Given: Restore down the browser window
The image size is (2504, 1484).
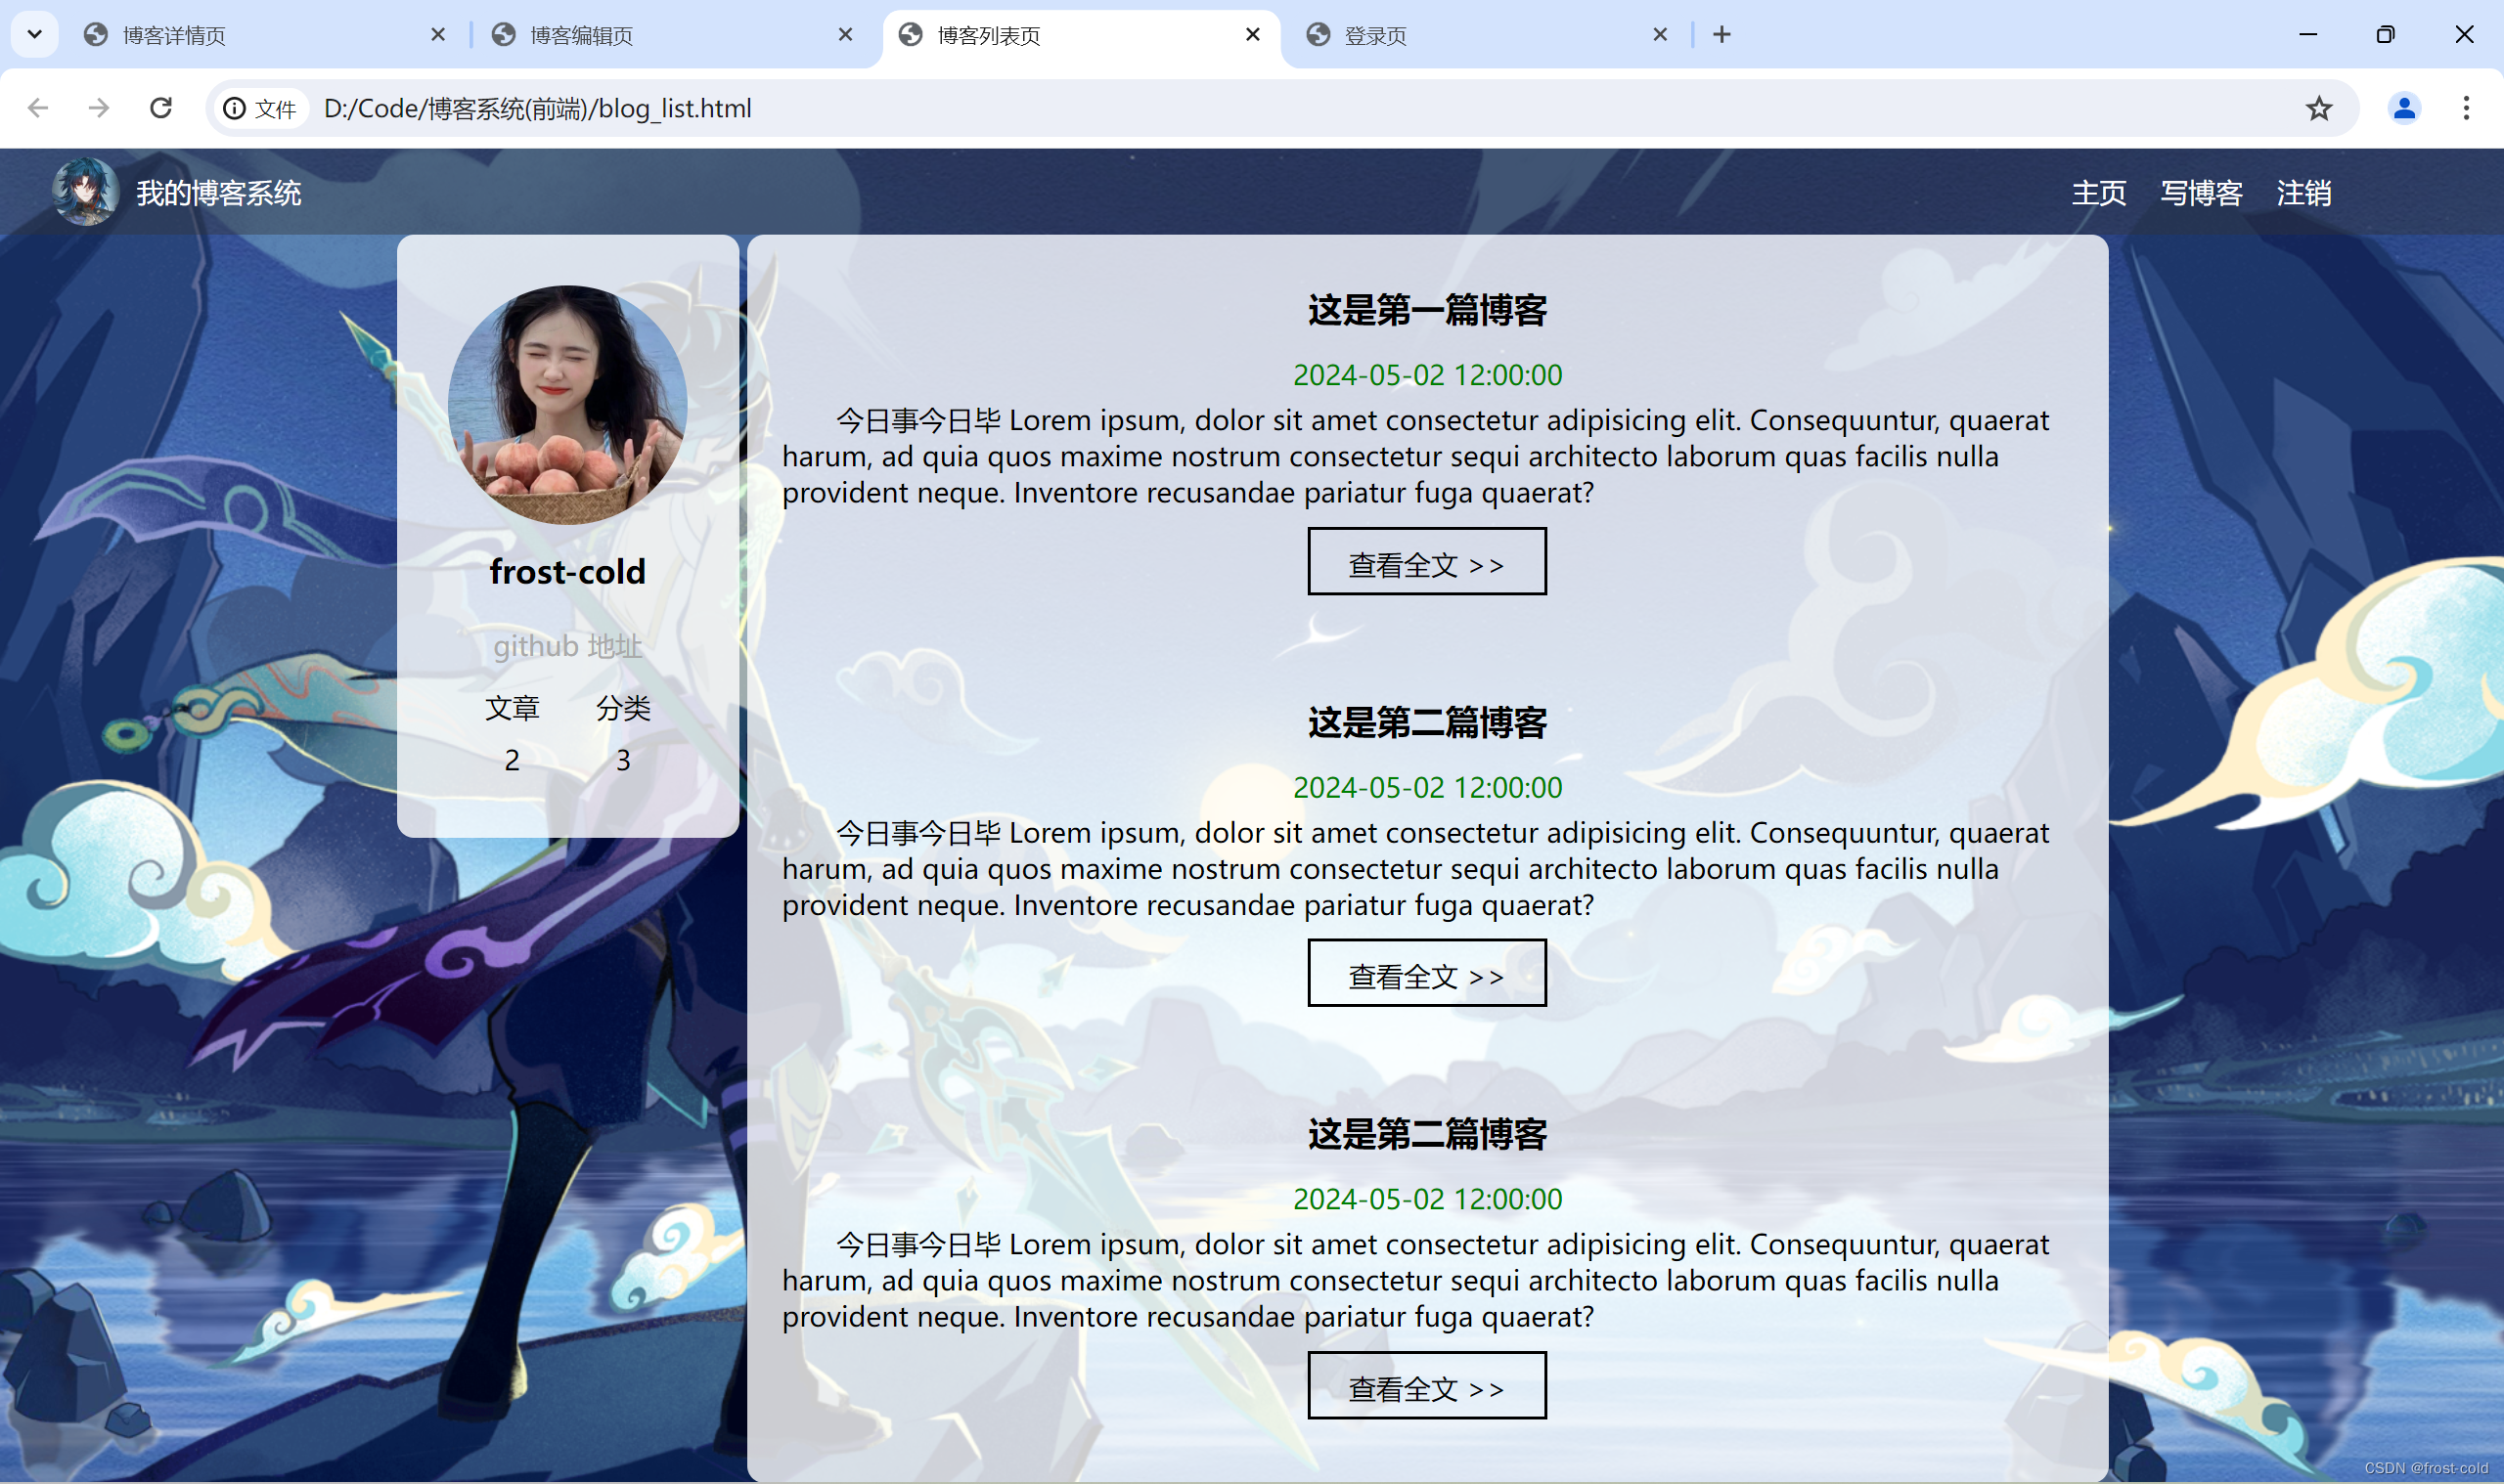Looking at the screenshot, I should coord(2385,35).
